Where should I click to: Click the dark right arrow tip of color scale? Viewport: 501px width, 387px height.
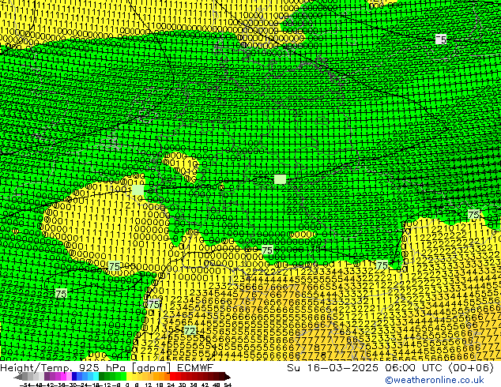228,377
